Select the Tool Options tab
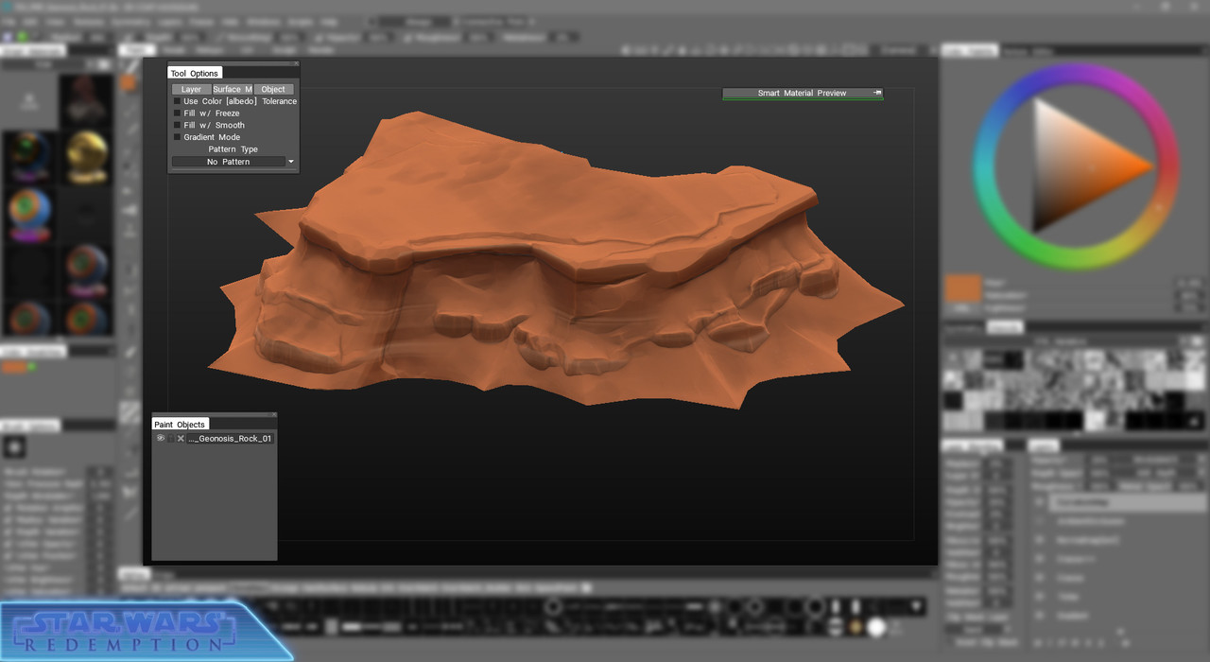This screenshot has height=662, width=1210. click(195, 73)
